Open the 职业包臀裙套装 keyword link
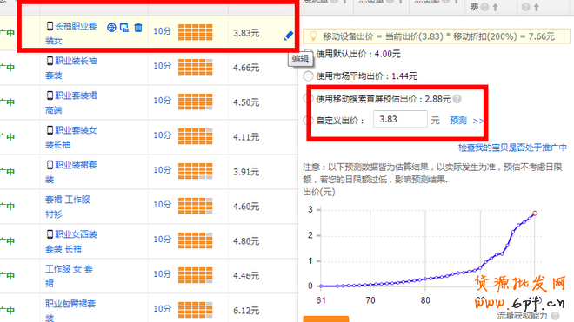 [70, 310]
